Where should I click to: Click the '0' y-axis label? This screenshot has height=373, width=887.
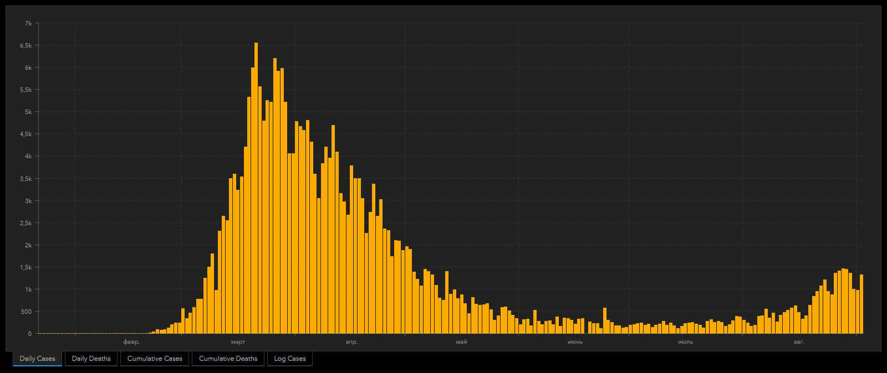pos(30,334)
